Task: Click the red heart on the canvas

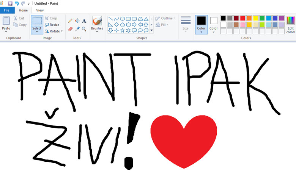Action: 184,140
